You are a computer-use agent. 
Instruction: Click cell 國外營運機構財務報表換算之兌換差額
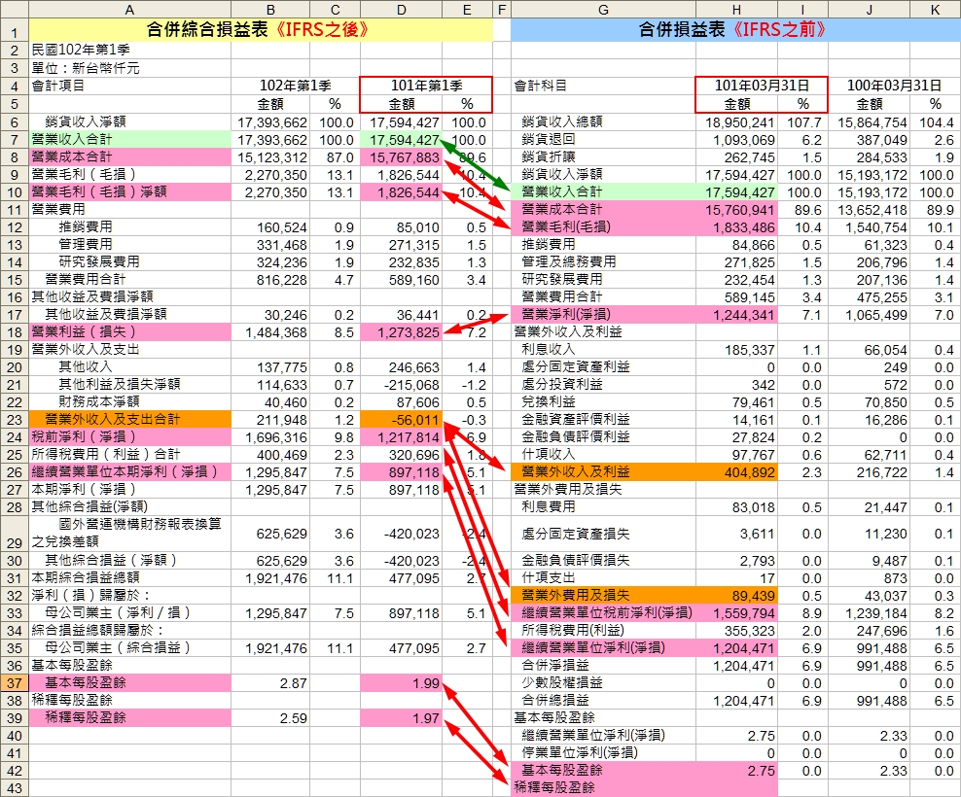[130, 534]
